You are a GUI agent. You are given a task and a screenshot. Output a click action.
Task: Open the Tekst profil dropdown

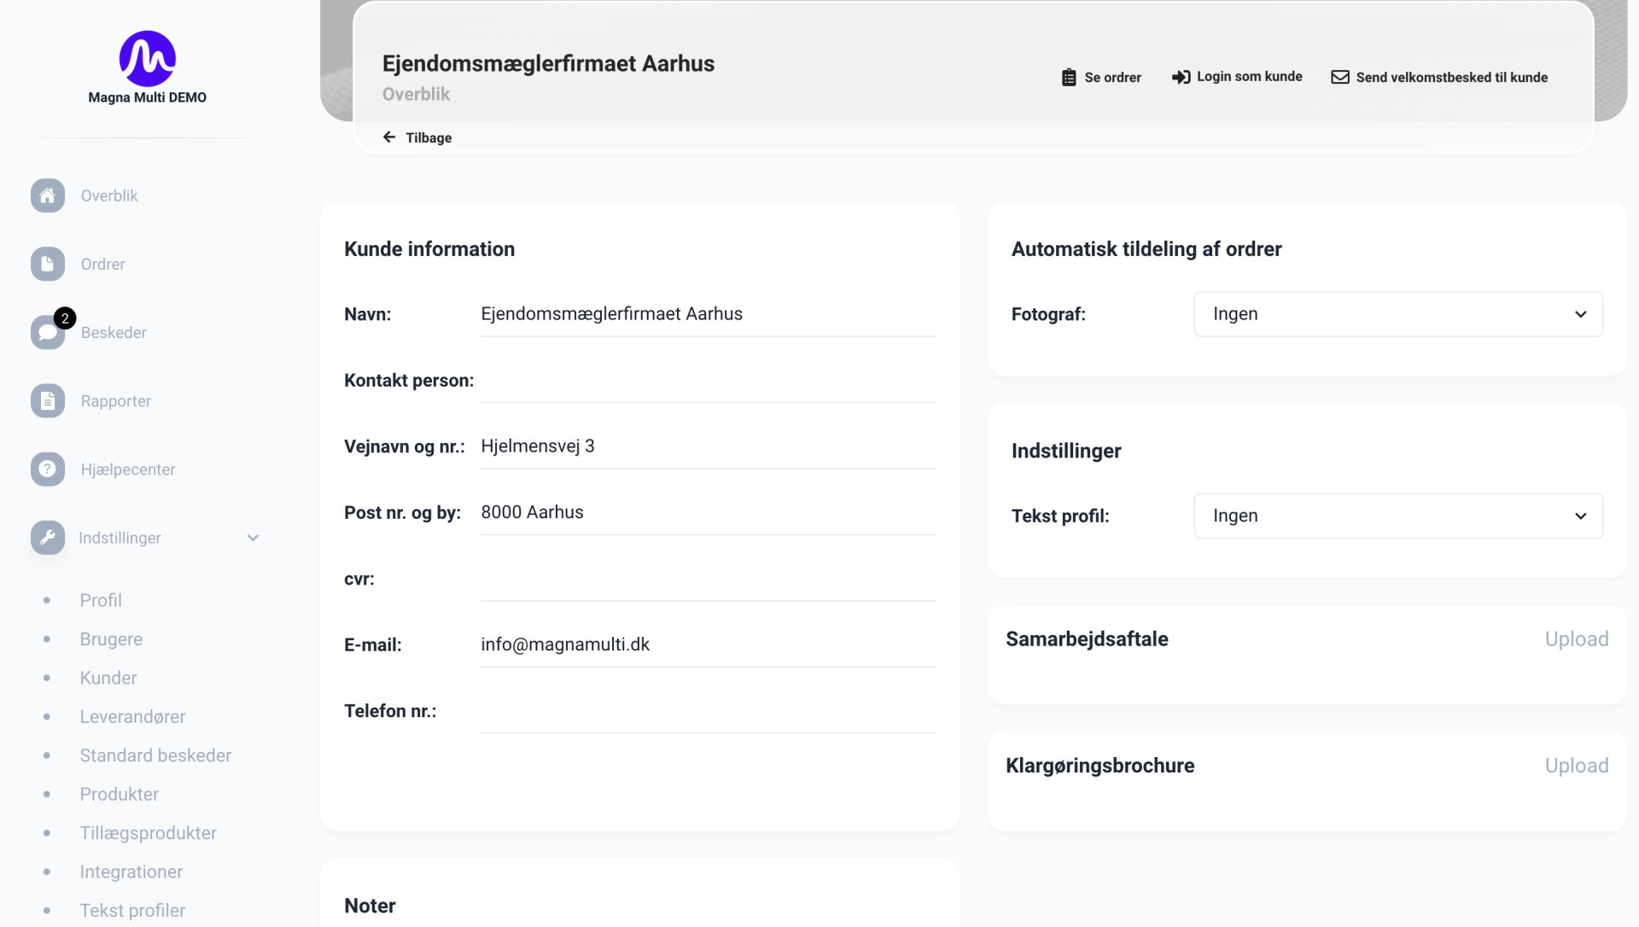[x=1398, y=516]
